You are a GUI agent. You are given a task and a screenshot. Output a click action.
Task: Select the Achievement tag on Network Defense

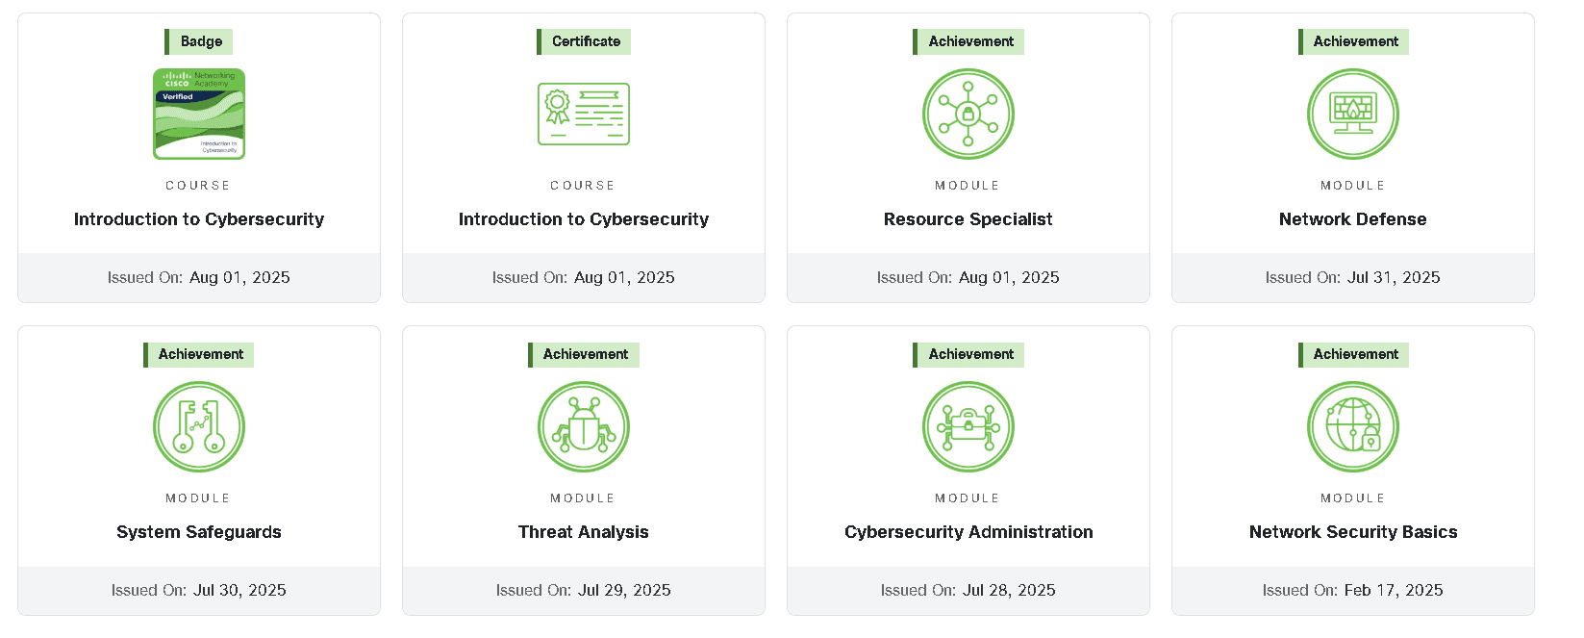1352,41
